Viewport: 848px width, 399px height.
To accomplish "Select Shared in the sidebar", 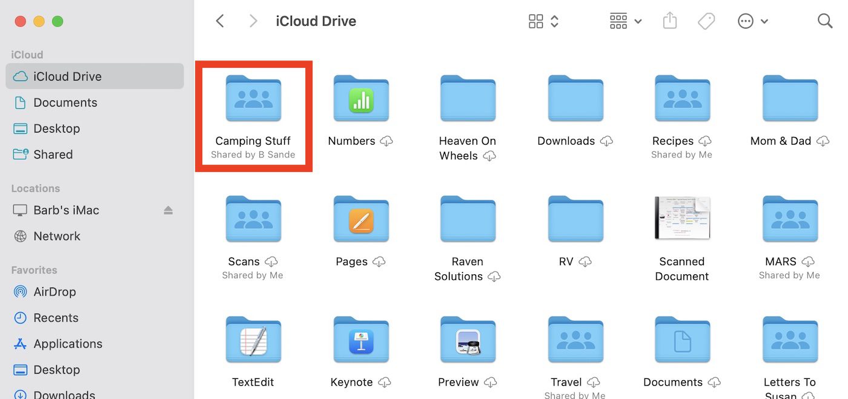I will (53, 154).
